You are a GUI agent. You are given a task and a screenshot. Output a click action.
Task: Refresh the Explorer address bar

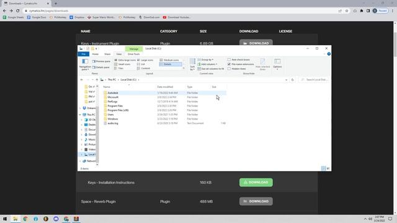[x=292, y=80]
